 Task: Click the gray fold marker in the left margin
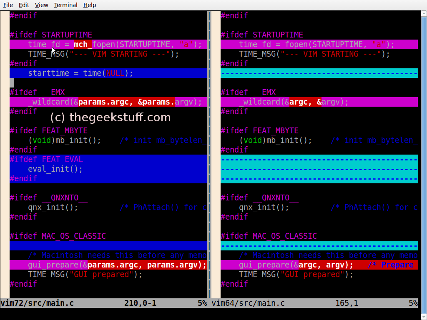tap(12, 82)
